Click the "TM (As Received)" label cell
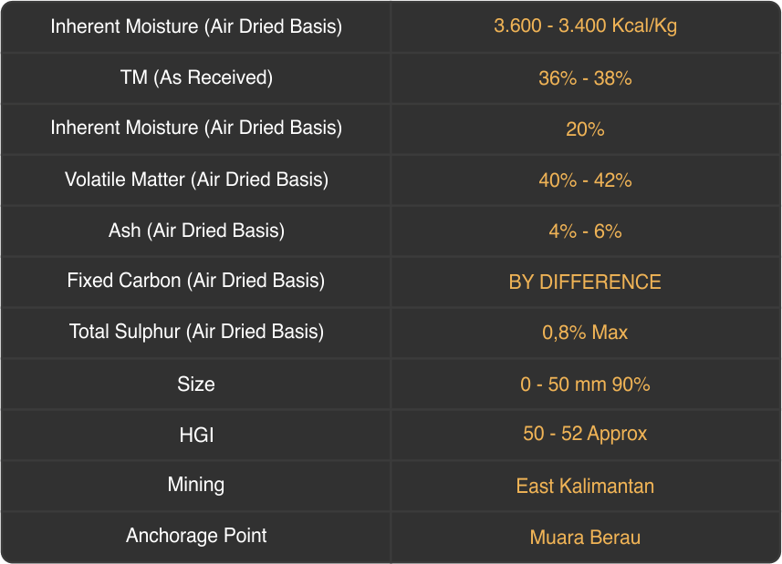The image size is (782, 564). coord(196,78)
